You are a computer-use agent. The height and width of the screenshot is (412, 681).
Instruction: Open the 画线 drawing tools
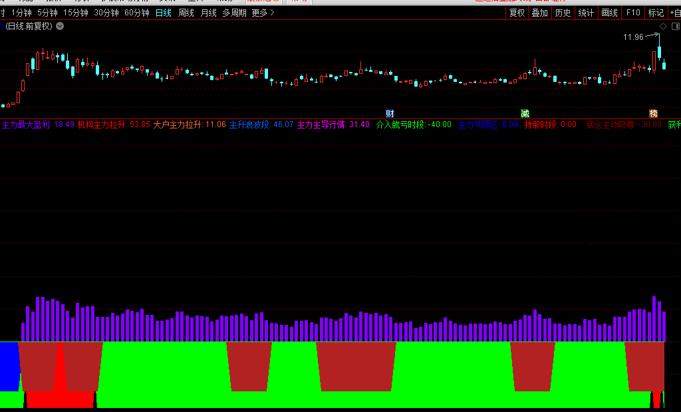(609, 13)
